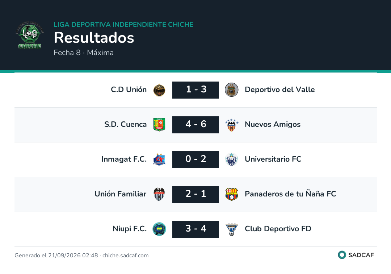Screen dimensions: 391x274
Task: Select the Unión Familiar striped crest
Action: [159, 194]
